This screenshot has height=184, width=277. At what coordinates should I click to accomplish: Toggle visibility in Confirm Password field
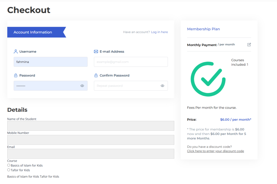point(162,86)
